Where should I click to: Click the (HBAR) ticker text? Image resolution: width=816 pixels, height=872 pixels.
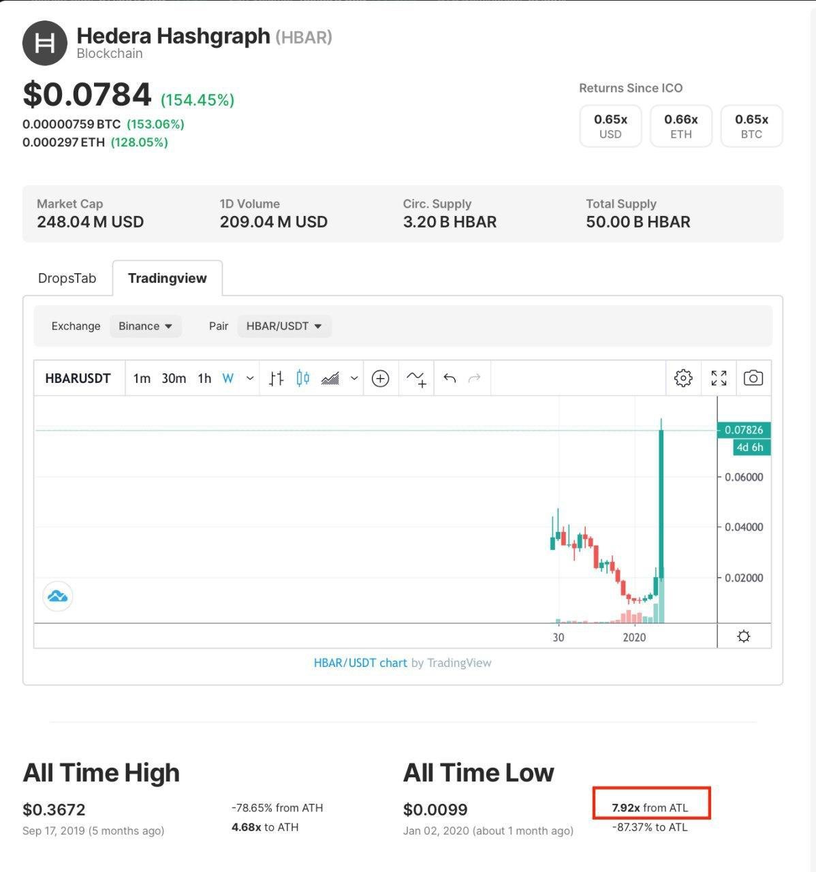[x=304, y=37]
